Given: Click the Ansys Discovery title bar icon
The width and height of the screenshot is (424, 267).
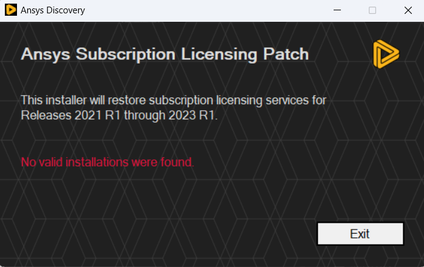Looking at the screenshot, I should coord(11,10).
